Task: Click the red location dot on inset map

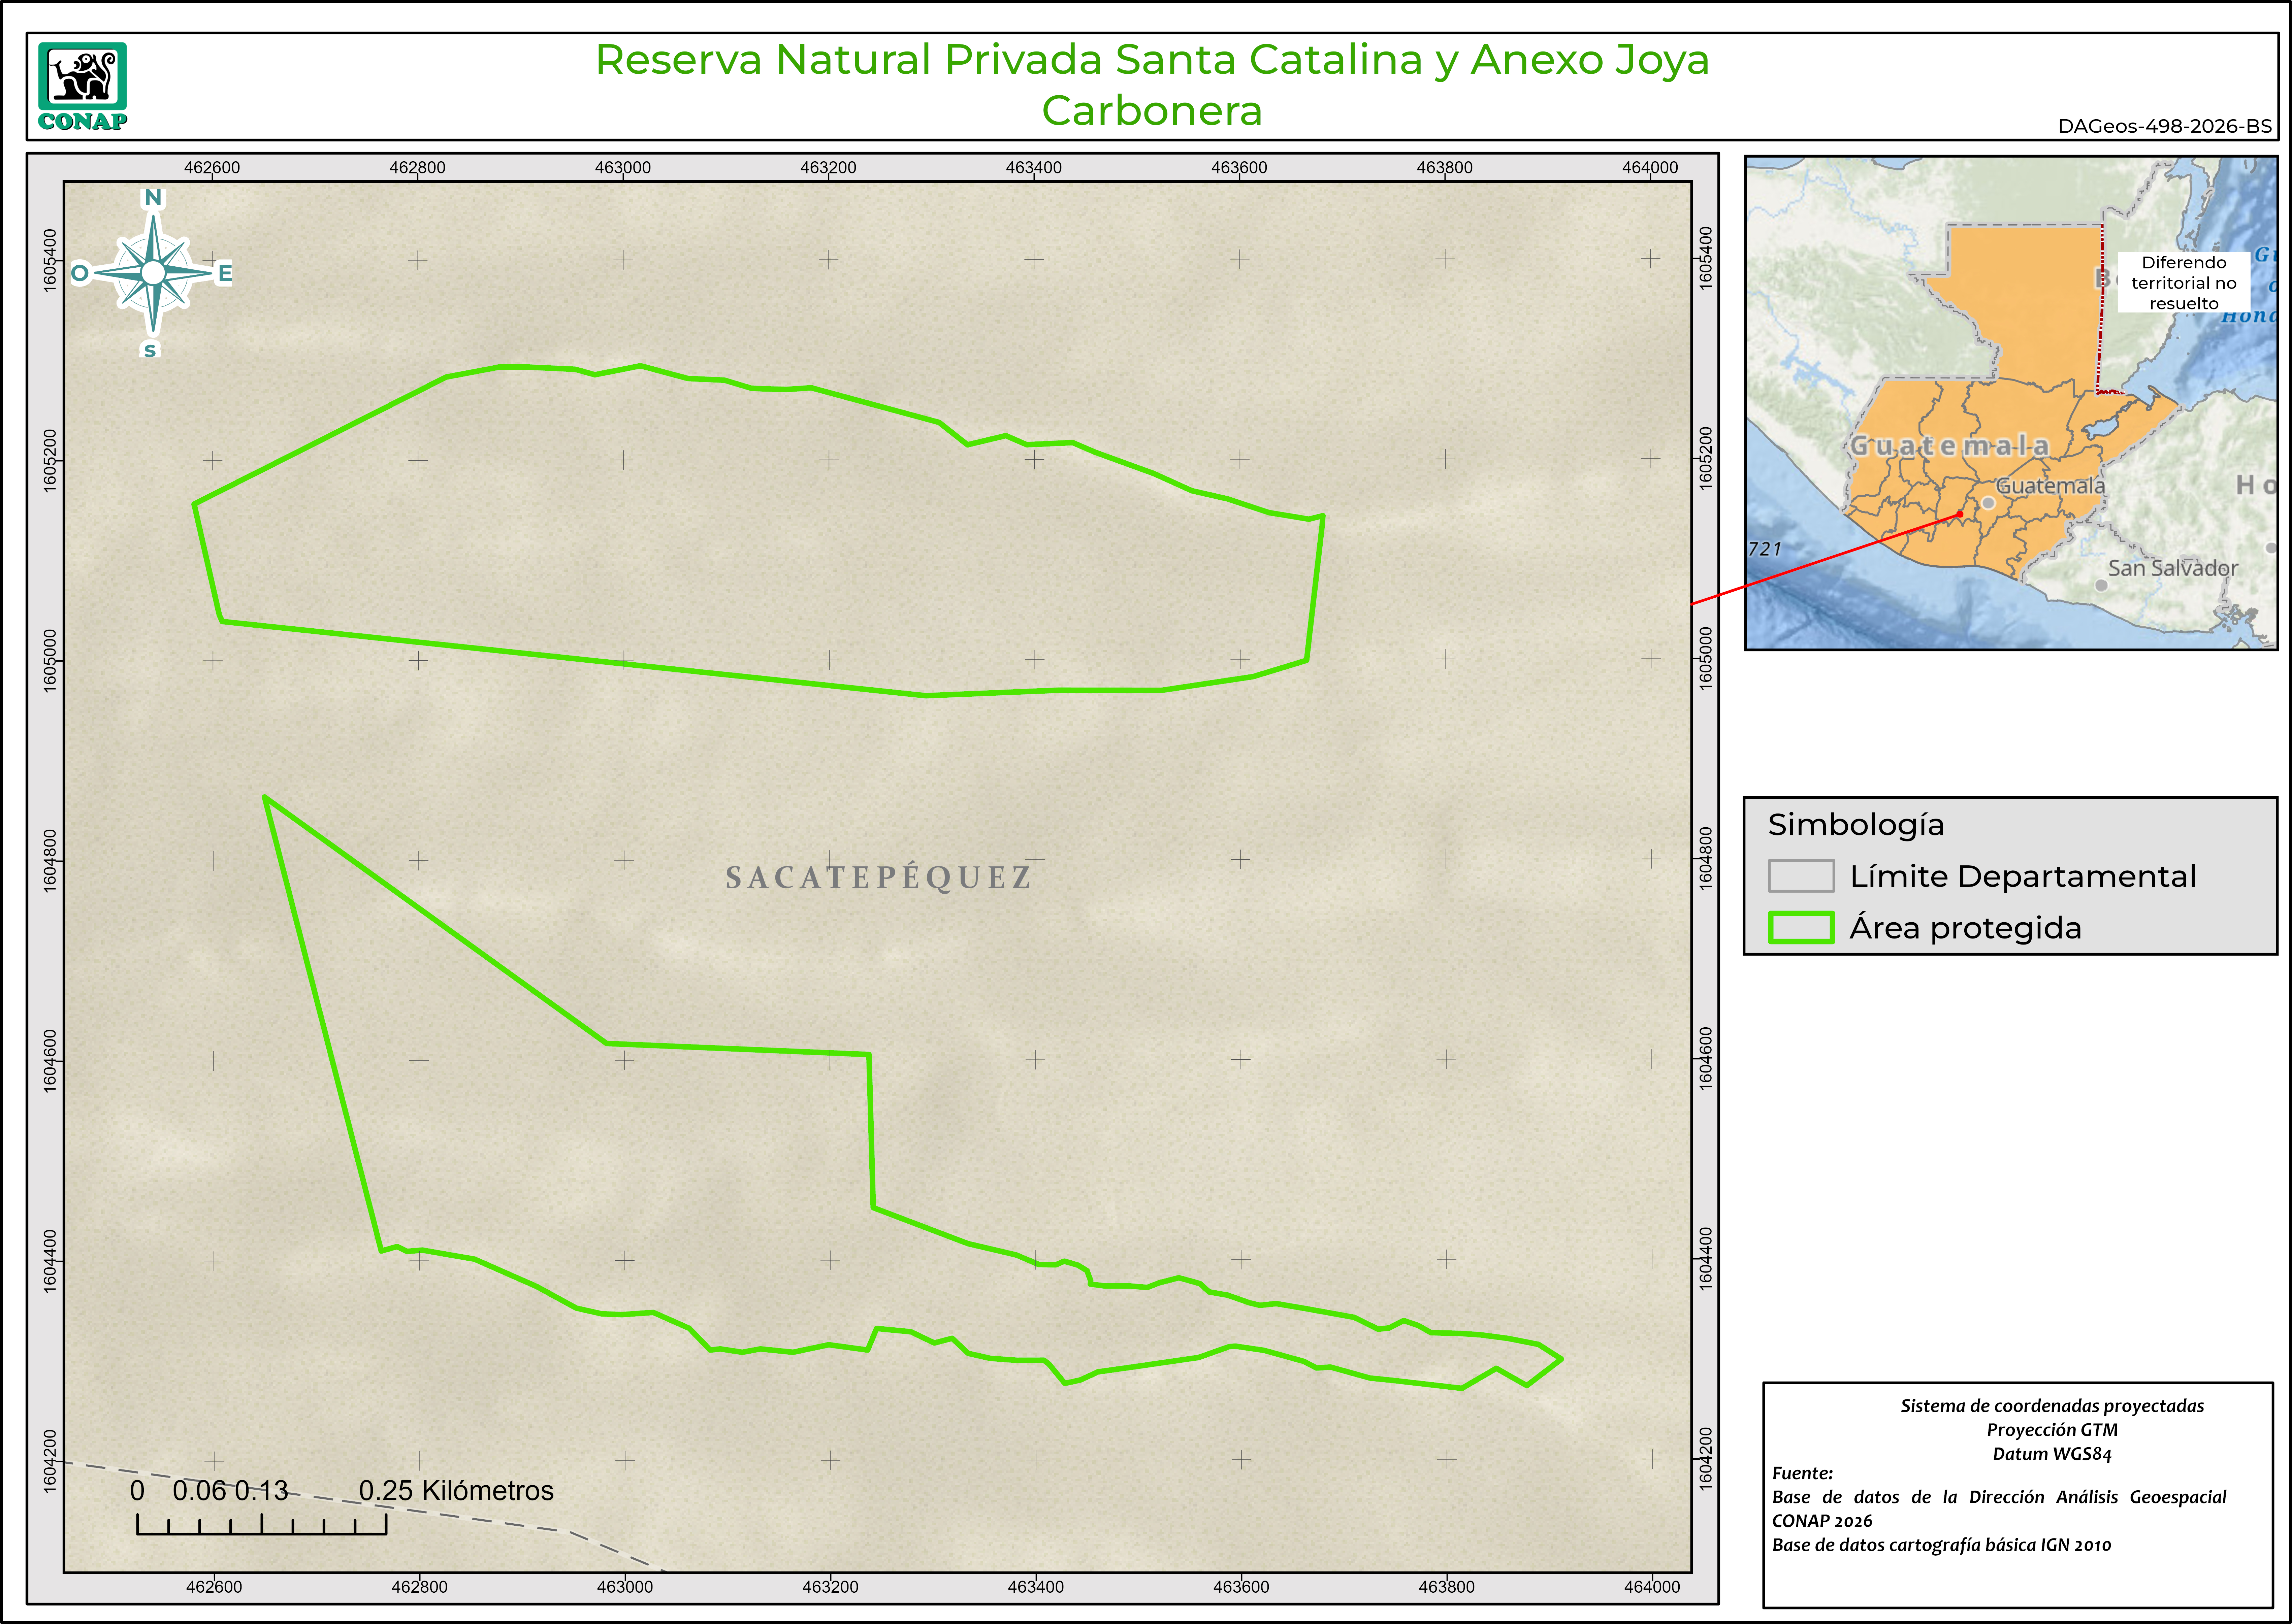Action: pos(1960,514)
